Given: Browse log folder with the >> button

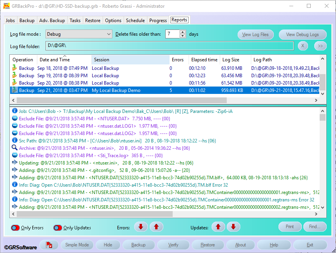Looking at the screenshot, I should pyautogui.click(x=320, y=46).
